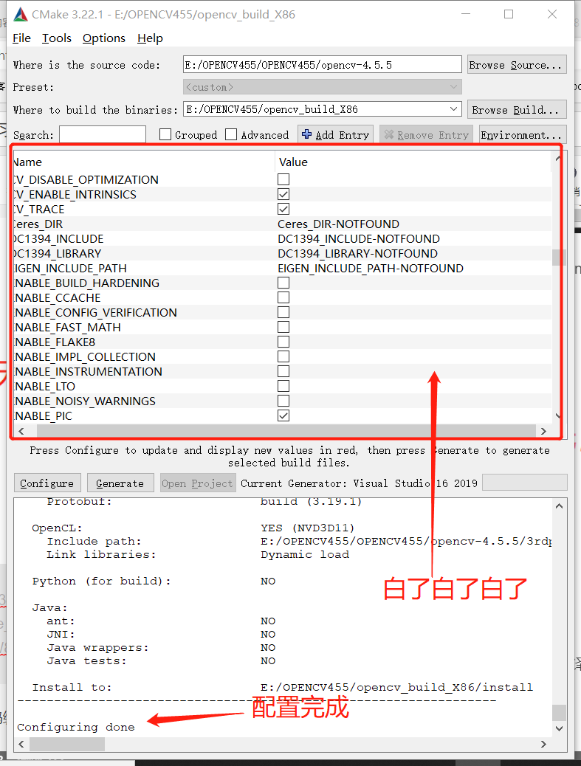Viewport: 581px width, 766px height.
Task: Open the Environment settings button
Action: coord(521,135)
